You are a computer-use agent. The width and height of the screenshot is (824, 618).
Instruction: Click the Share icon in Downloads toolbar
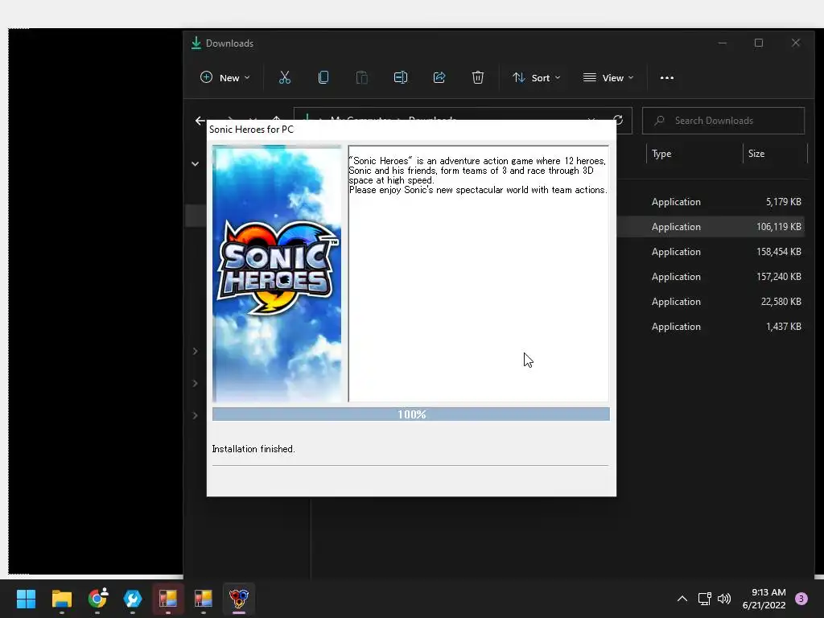tap(439, 78)
